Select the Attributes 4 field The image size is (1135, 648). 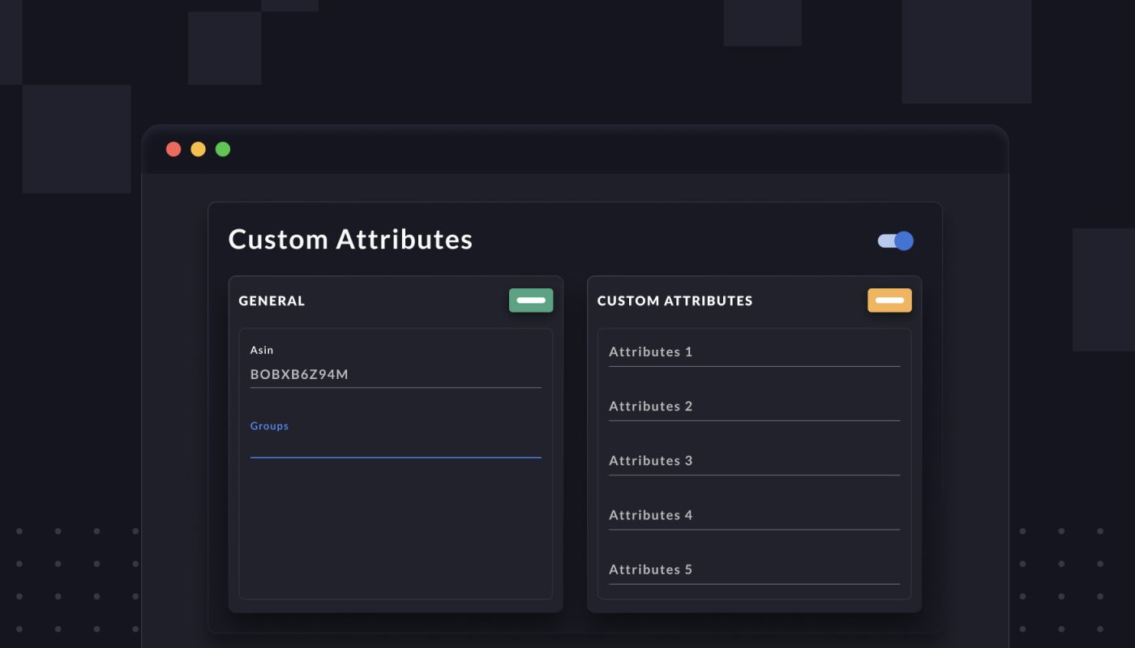pyautogui.click(x=754, y=515)
